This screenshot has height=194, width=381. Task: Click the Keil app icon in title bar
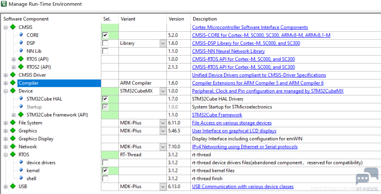pos(4,4)
